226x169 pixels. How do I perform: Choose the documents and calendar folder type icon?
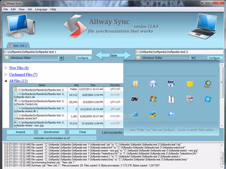190,99
